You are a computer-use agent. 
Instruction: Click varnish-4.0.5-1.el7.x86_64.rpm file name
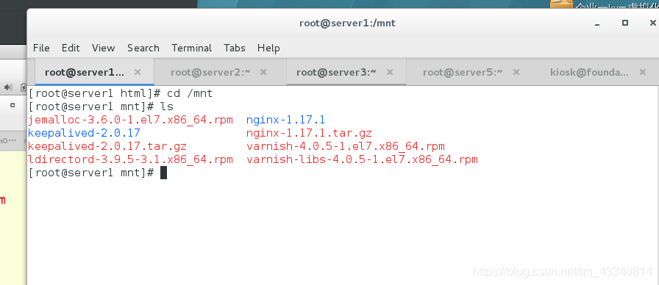pos(346,146)
